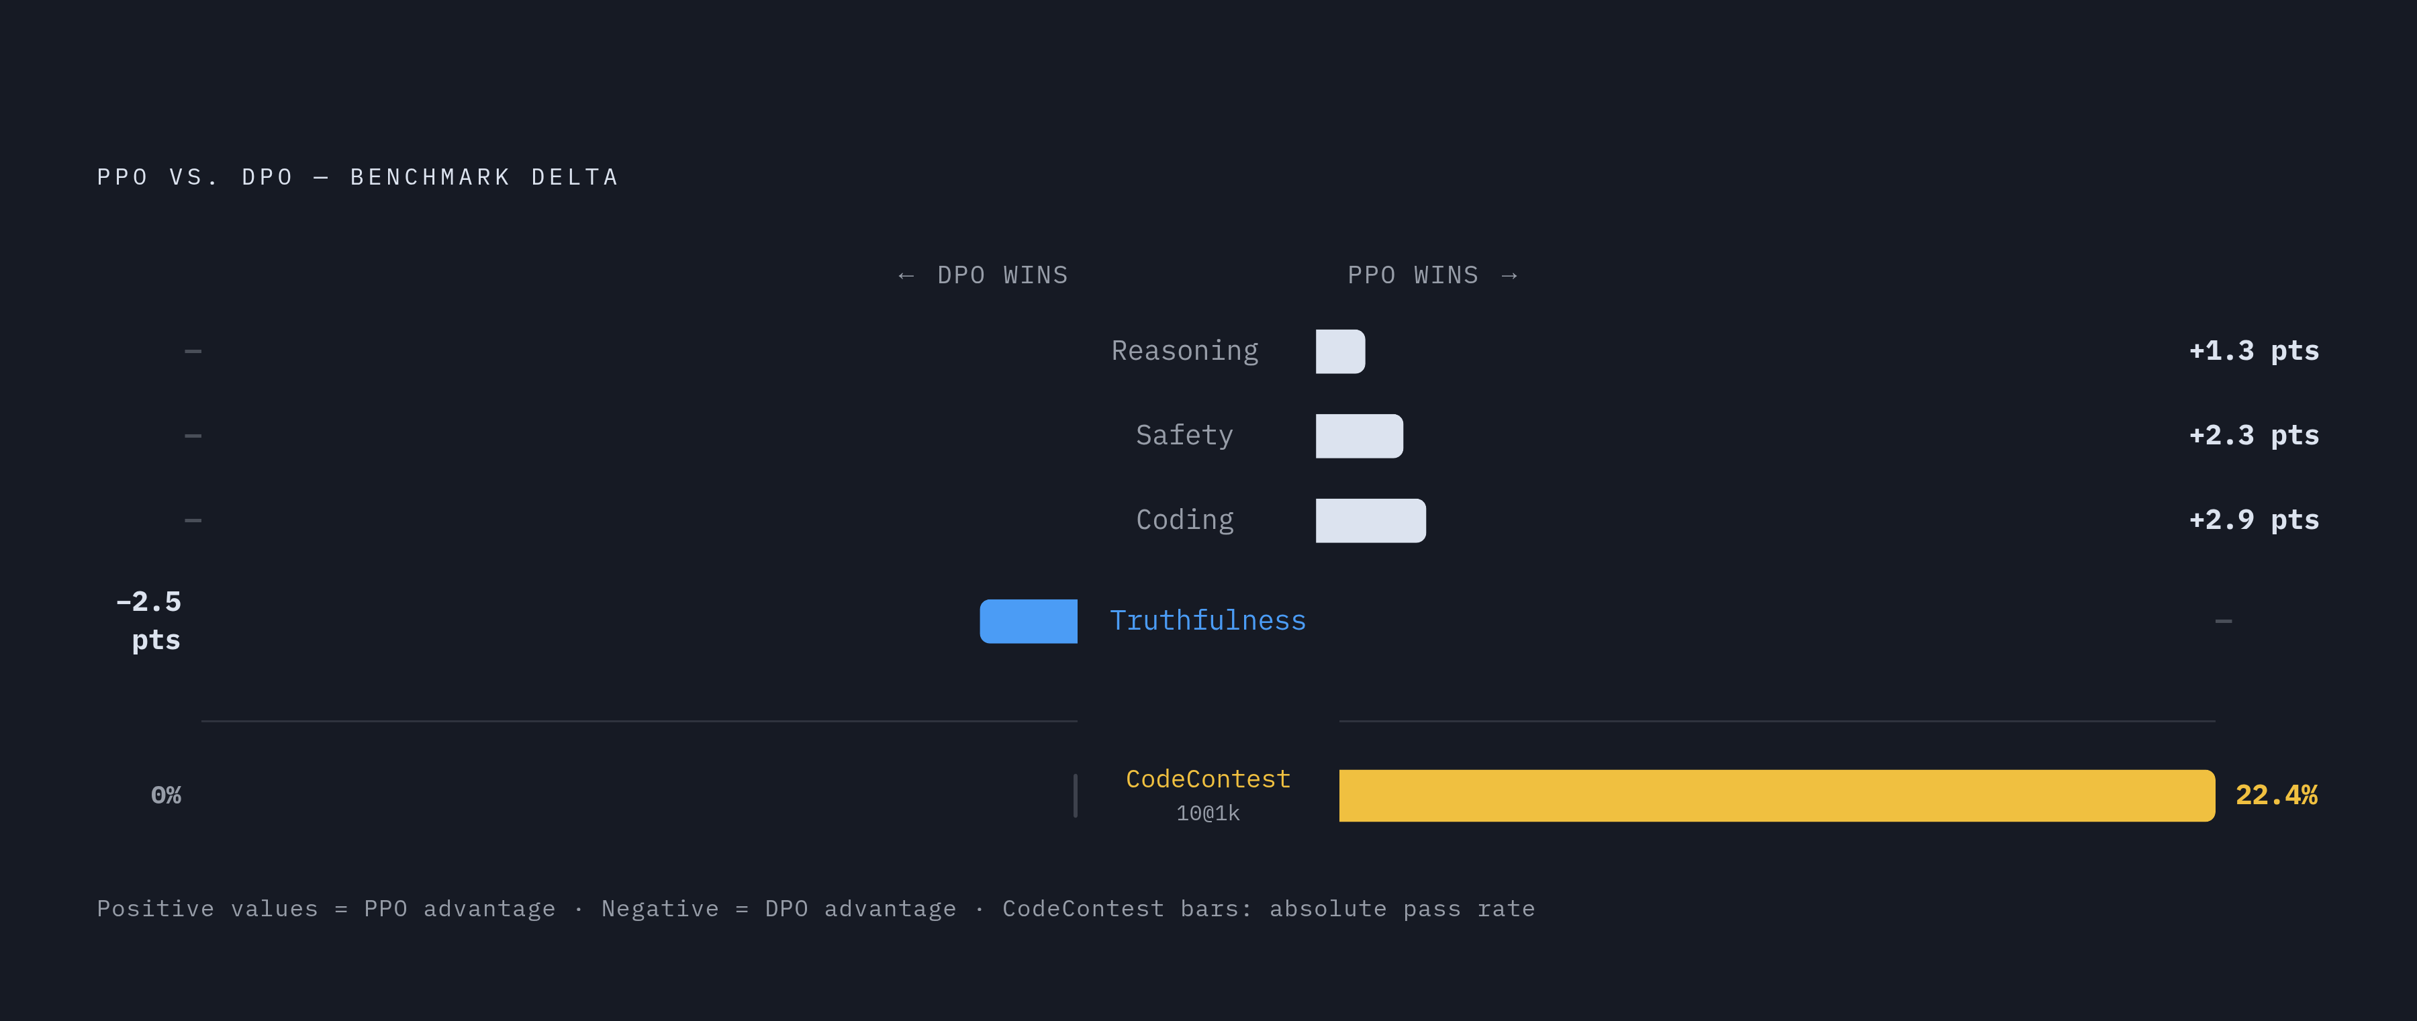Click the Coding delta bar
The height and width of the screenshot is (1021, 2417).
(1370, 520)
